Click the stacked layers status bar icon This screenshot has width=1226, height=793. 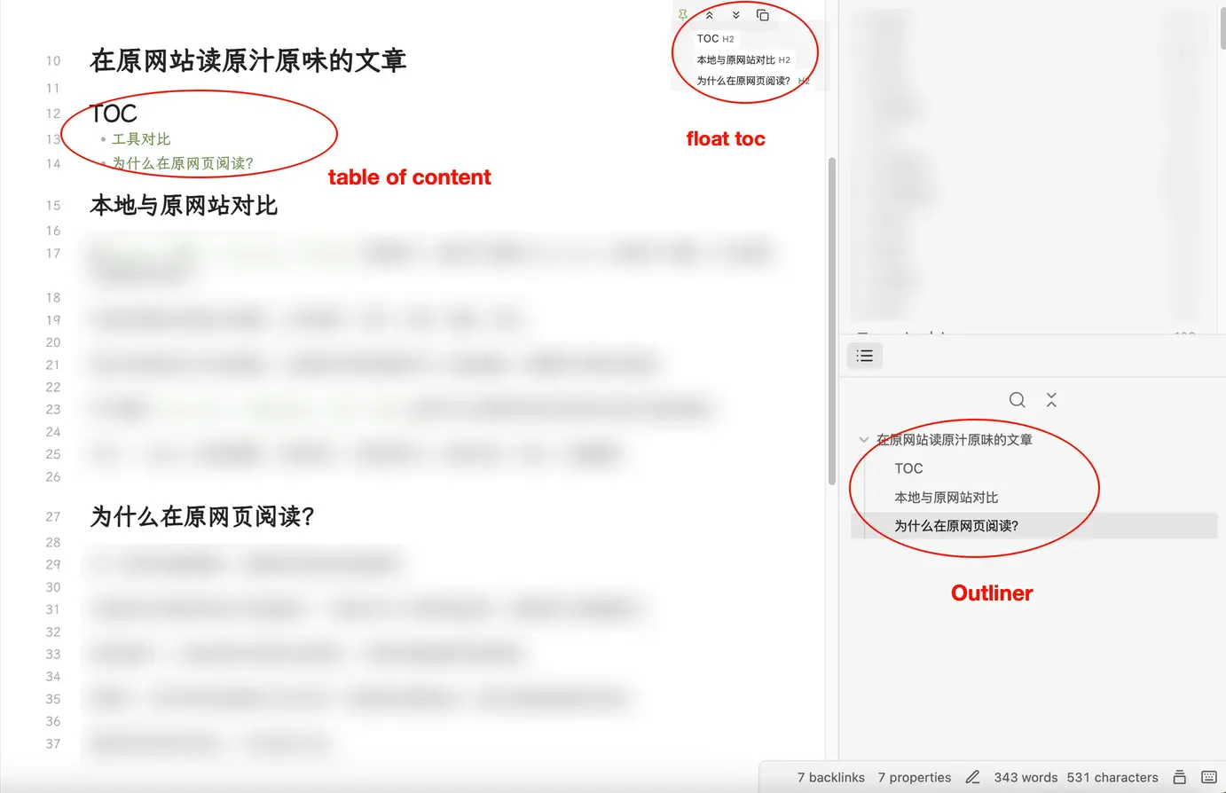point(1180,777)
